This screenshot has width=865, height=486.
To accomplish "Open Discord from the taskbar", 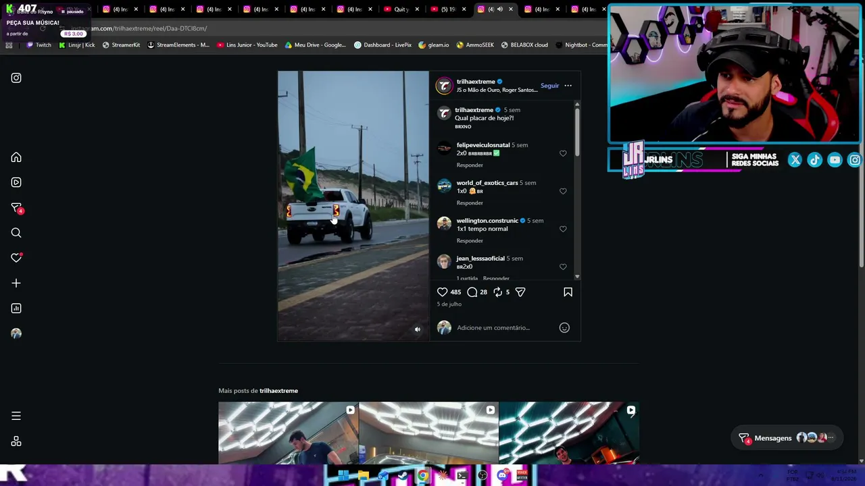I will [502, 476].
